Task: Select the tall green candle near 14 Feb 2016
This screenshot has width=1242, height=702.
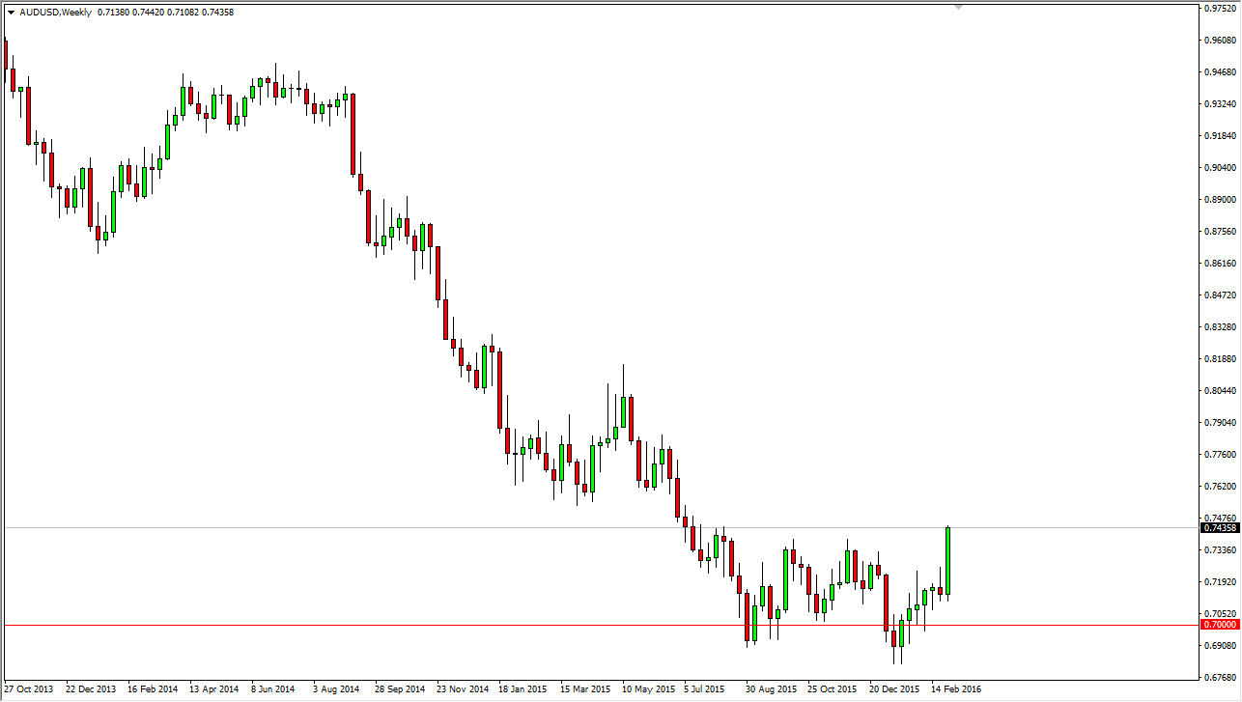Action: [x=947, y=560]
